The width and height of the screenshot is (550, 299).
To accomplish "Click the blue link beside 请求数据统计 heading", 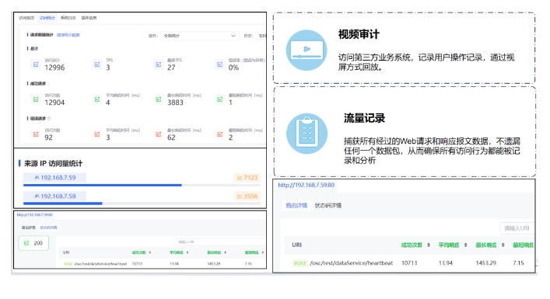I will [x=68, y=35].
